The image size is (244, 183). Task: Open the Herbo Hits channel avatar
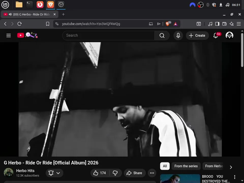[x=9, y=173]
